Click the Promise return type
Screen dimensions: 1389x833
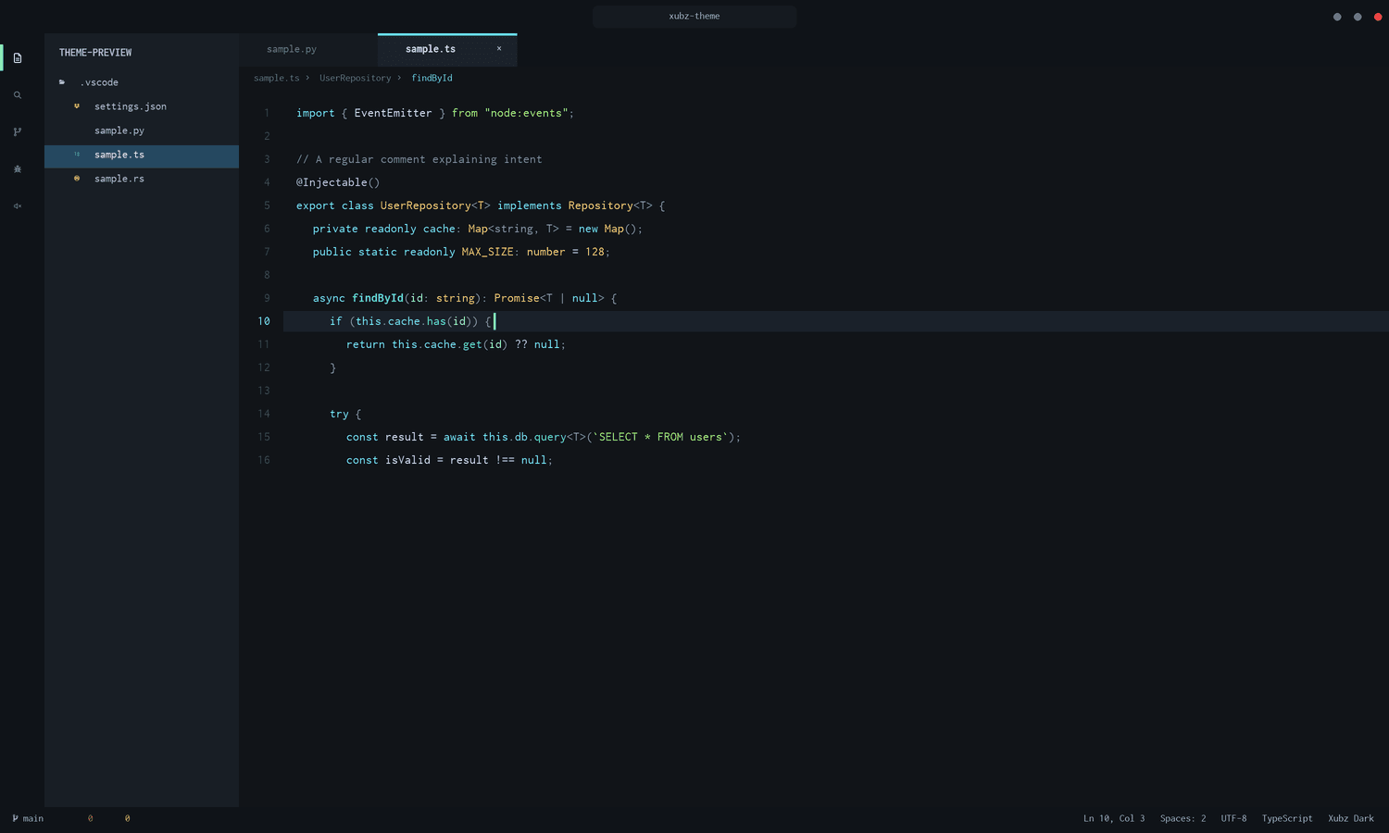tap(517, 298)
